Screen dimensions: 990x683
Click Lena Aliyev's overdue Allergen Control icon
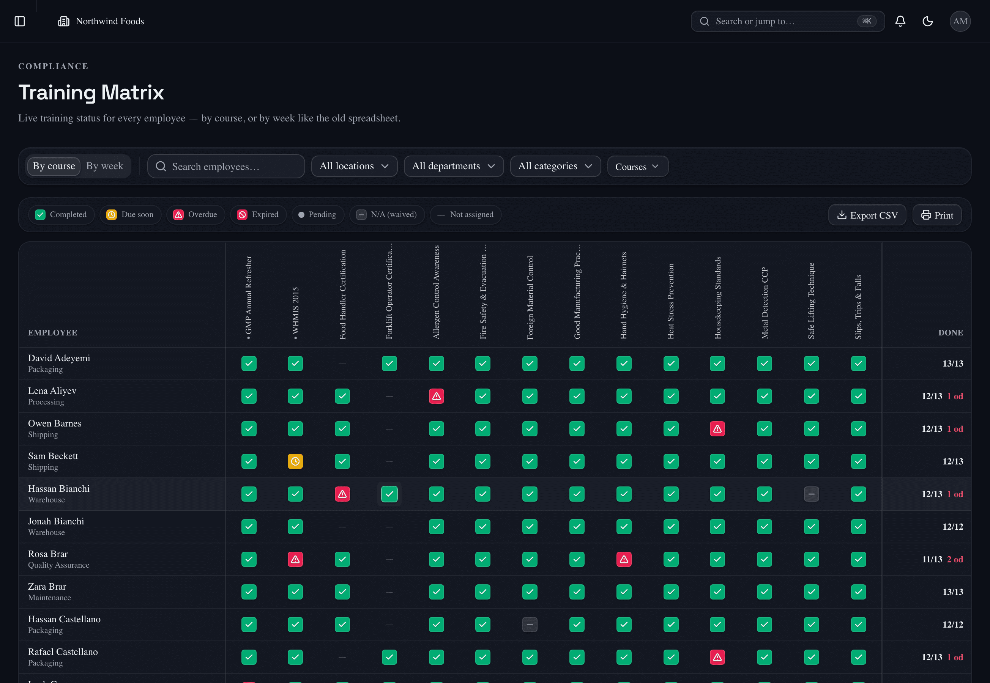(x=436, y=396)
